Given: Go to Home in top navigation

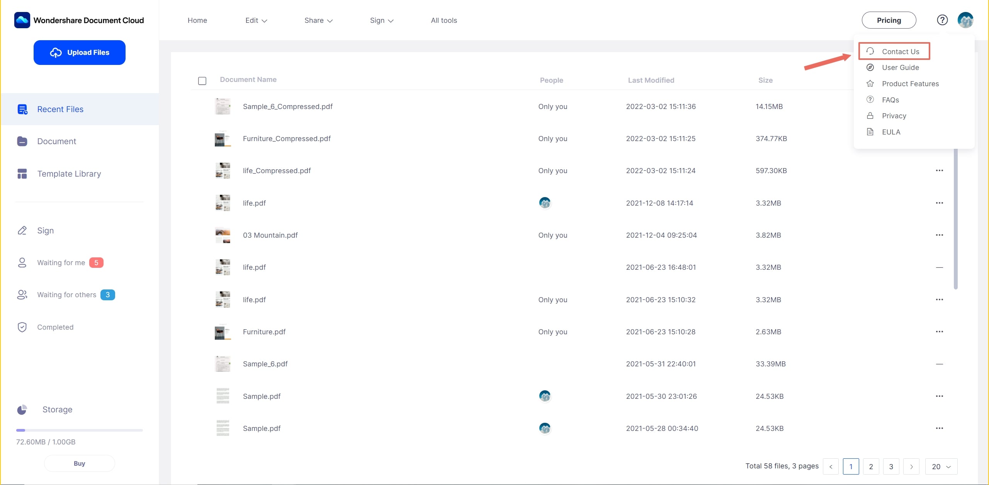Looking at the screenshot, I should pos(197,20).
